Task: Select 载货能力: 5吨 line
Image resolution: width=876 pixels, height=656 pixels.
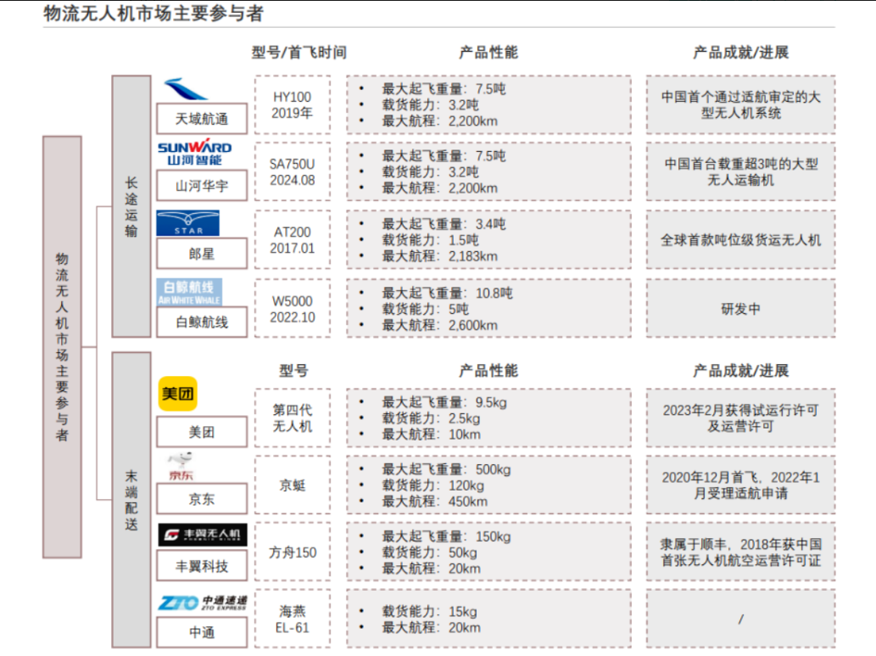Action: click(x=425, y=309)
